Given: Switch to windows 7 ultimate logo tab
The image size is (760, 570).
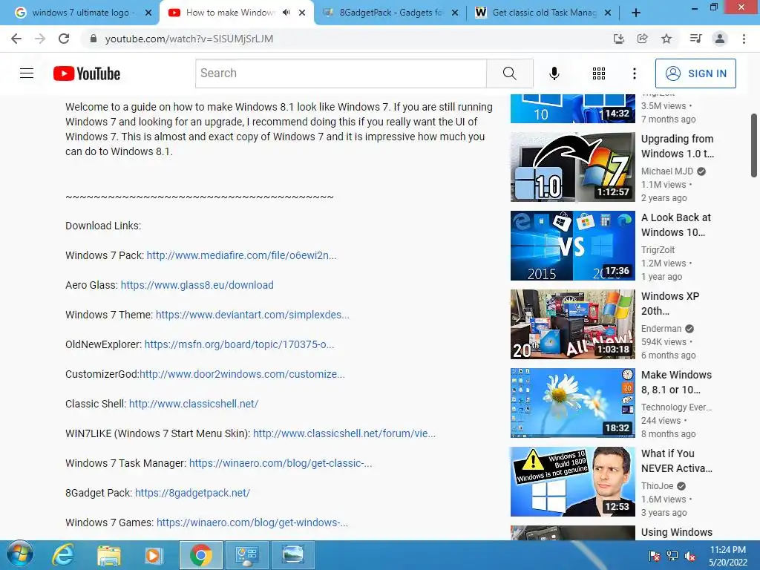Looking at the screenshot, I should pyautogui.click(x=80, y=13).
